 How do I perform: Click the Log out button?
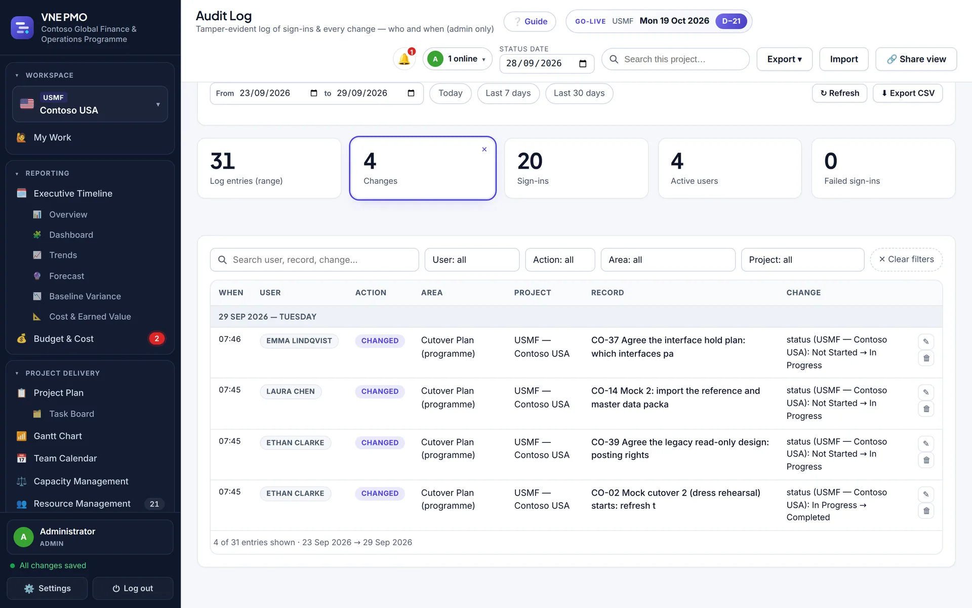click(x=133, y=588)
